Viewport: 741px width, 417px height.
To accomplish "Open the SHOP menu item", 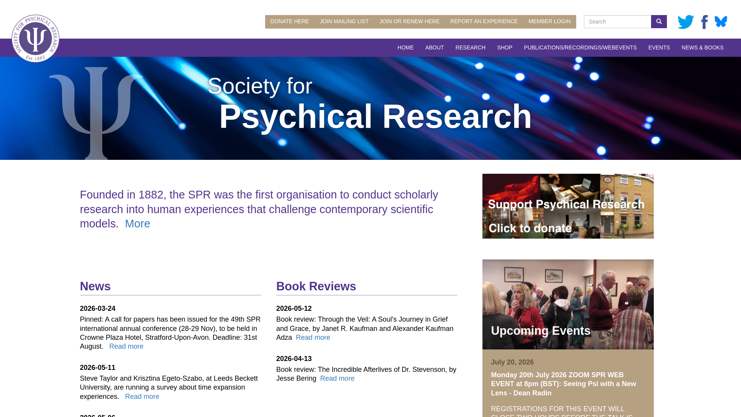I will [x=504, y=47].
